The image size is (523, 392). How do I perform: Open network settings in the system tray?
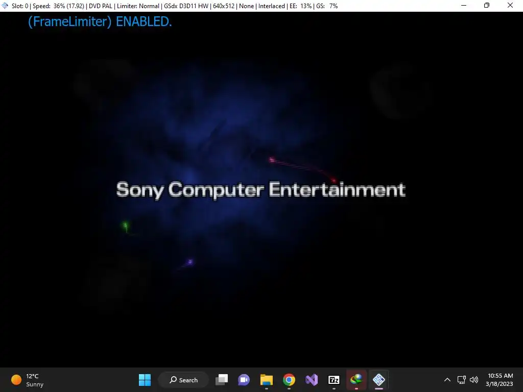pos(462,380)
